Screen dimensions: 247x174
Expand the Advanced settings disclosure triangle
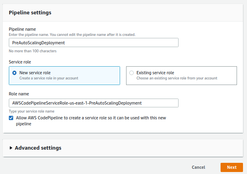pyautogui.click(x=11, y=148)
